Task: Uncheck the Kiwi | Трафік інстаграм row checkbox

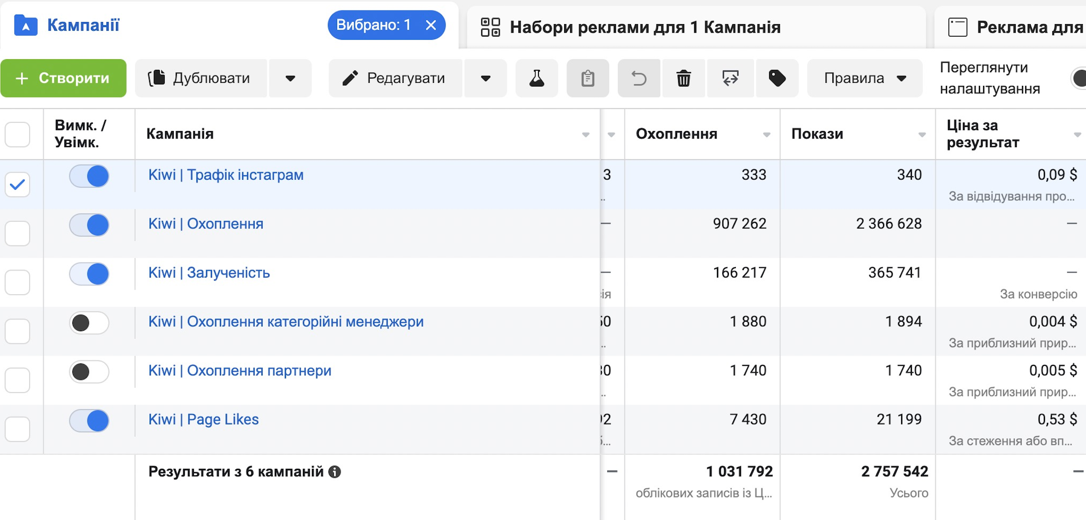Action: (x=18, y=184)
